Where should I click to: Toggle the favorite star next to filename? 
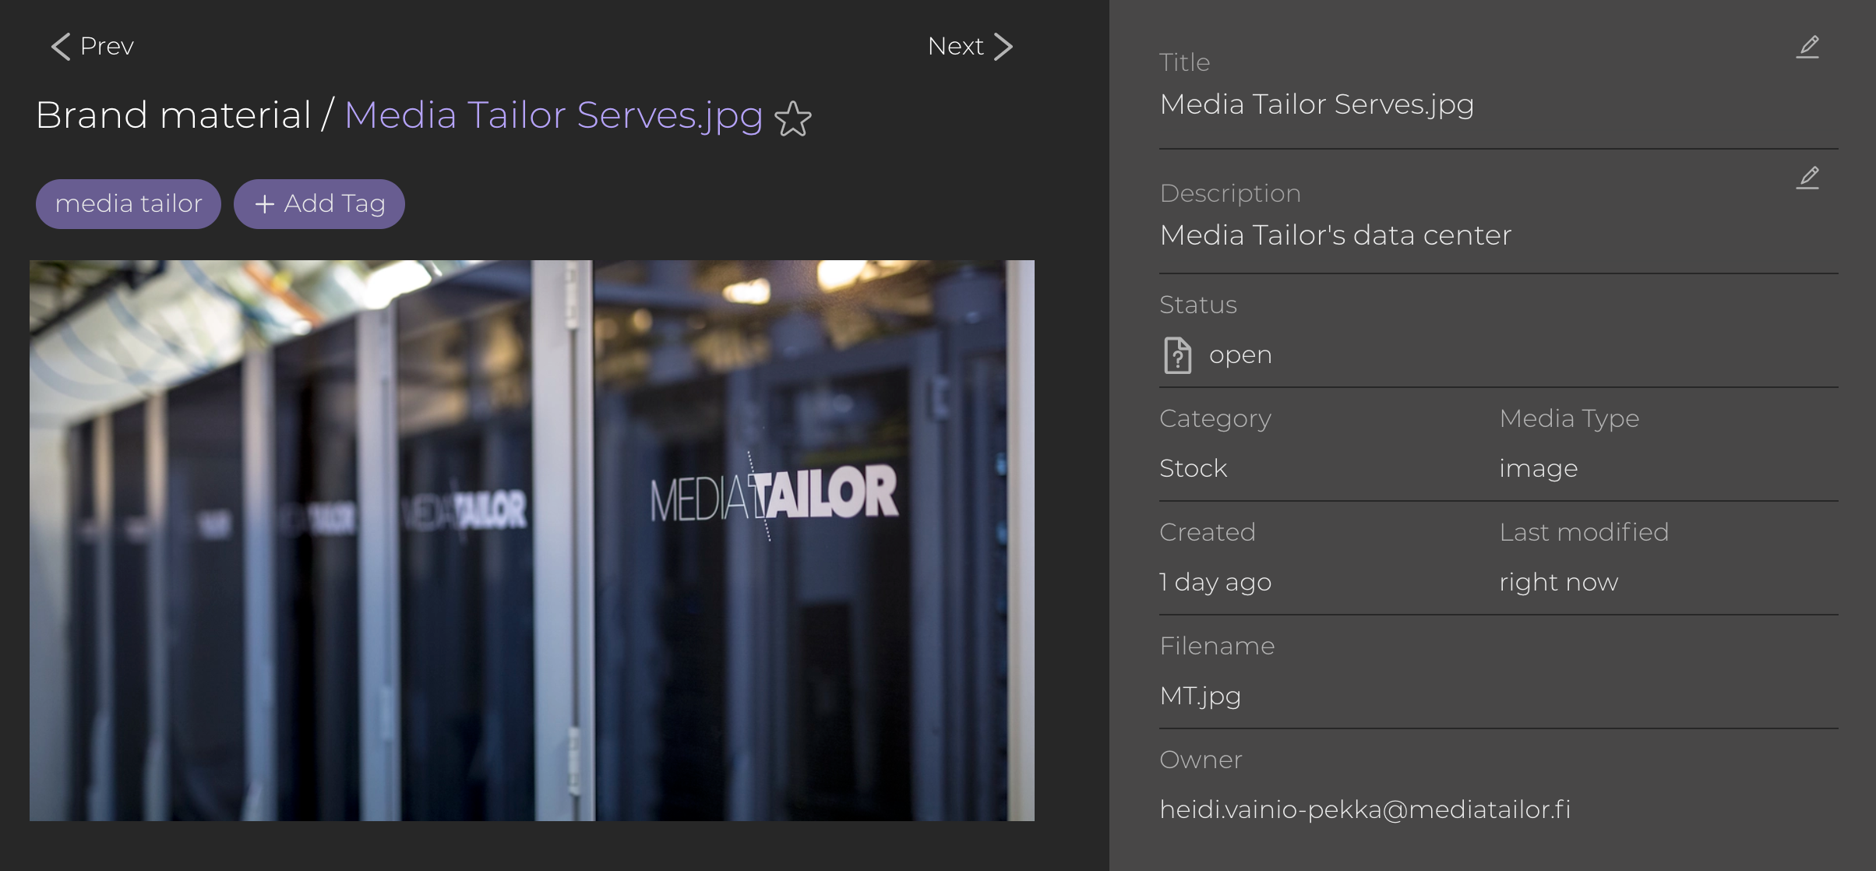pos(793,119)
